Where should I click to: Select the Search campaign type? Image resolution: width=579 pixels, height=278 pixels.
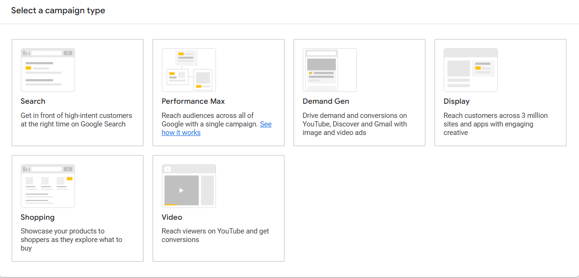pyautogui.click(x=77, y=92)
